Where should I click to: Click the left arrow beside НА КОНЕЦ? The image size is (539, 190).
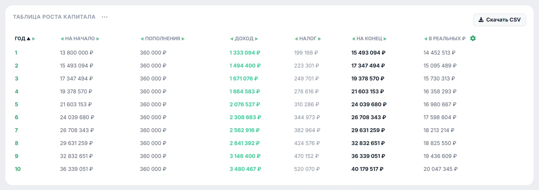pyautogui.click(x=354, y=39)
